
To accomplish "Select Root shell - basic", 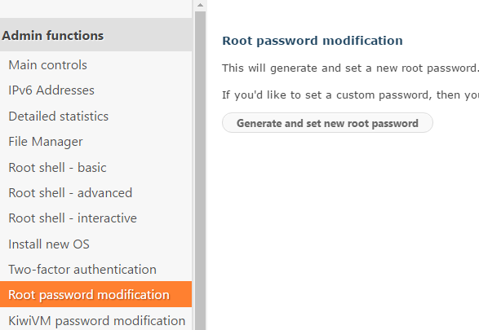I will 57,167.
